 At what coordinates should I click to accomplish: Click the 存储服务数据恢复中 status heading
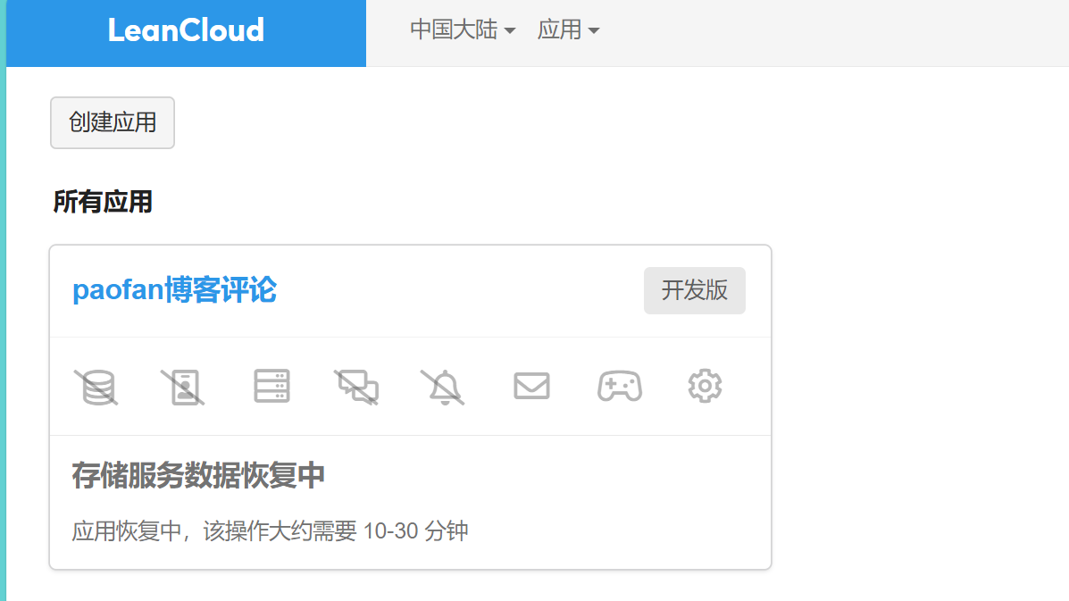tap(198, 476)
